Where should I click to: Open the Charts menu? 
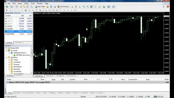pos(26,4)
